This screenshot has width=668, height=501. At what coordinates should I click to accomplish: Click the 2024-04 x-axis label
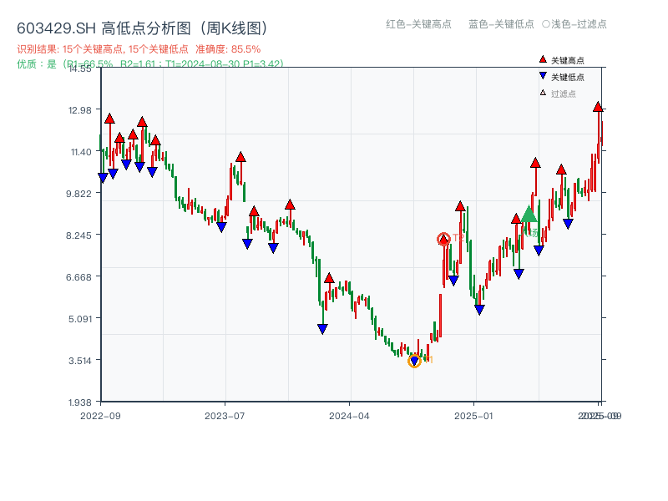349,416
